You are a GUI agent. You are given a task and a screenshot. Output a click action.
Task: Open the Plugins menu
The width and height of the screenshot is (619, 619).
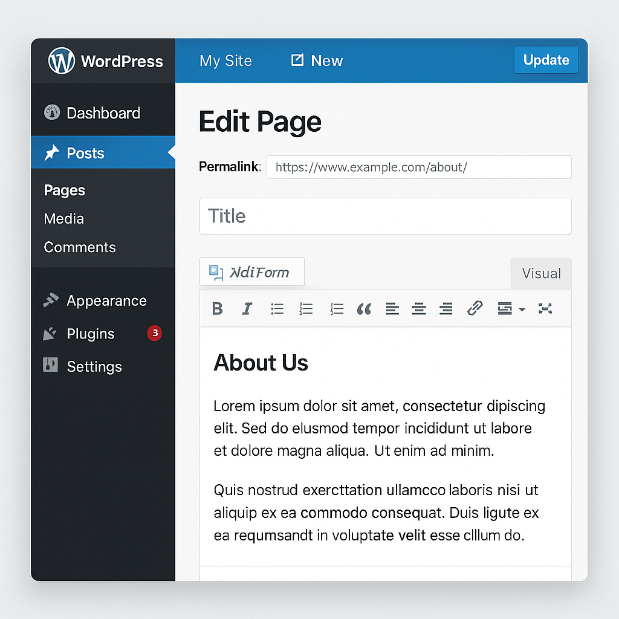coord(103,334)
